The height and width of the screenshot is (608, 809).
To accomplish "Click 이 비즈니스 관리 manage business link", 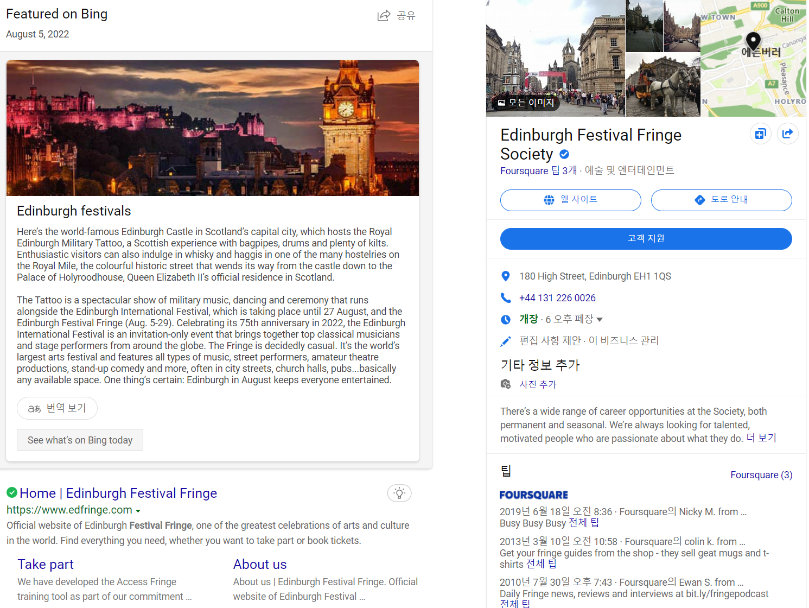I will tap(623, 340).
